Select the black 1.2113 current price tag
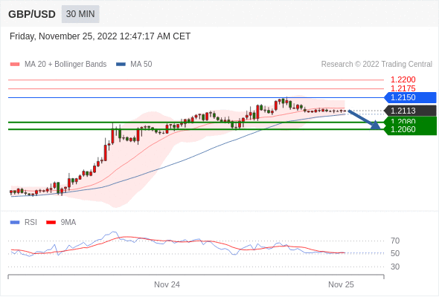This screenshot has height=297, width=439. 410,111
